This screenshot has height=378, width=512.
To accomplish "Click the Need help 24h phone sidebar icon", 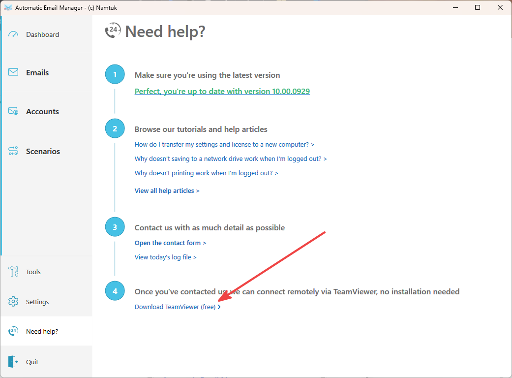I will click(x=13, y=331).
